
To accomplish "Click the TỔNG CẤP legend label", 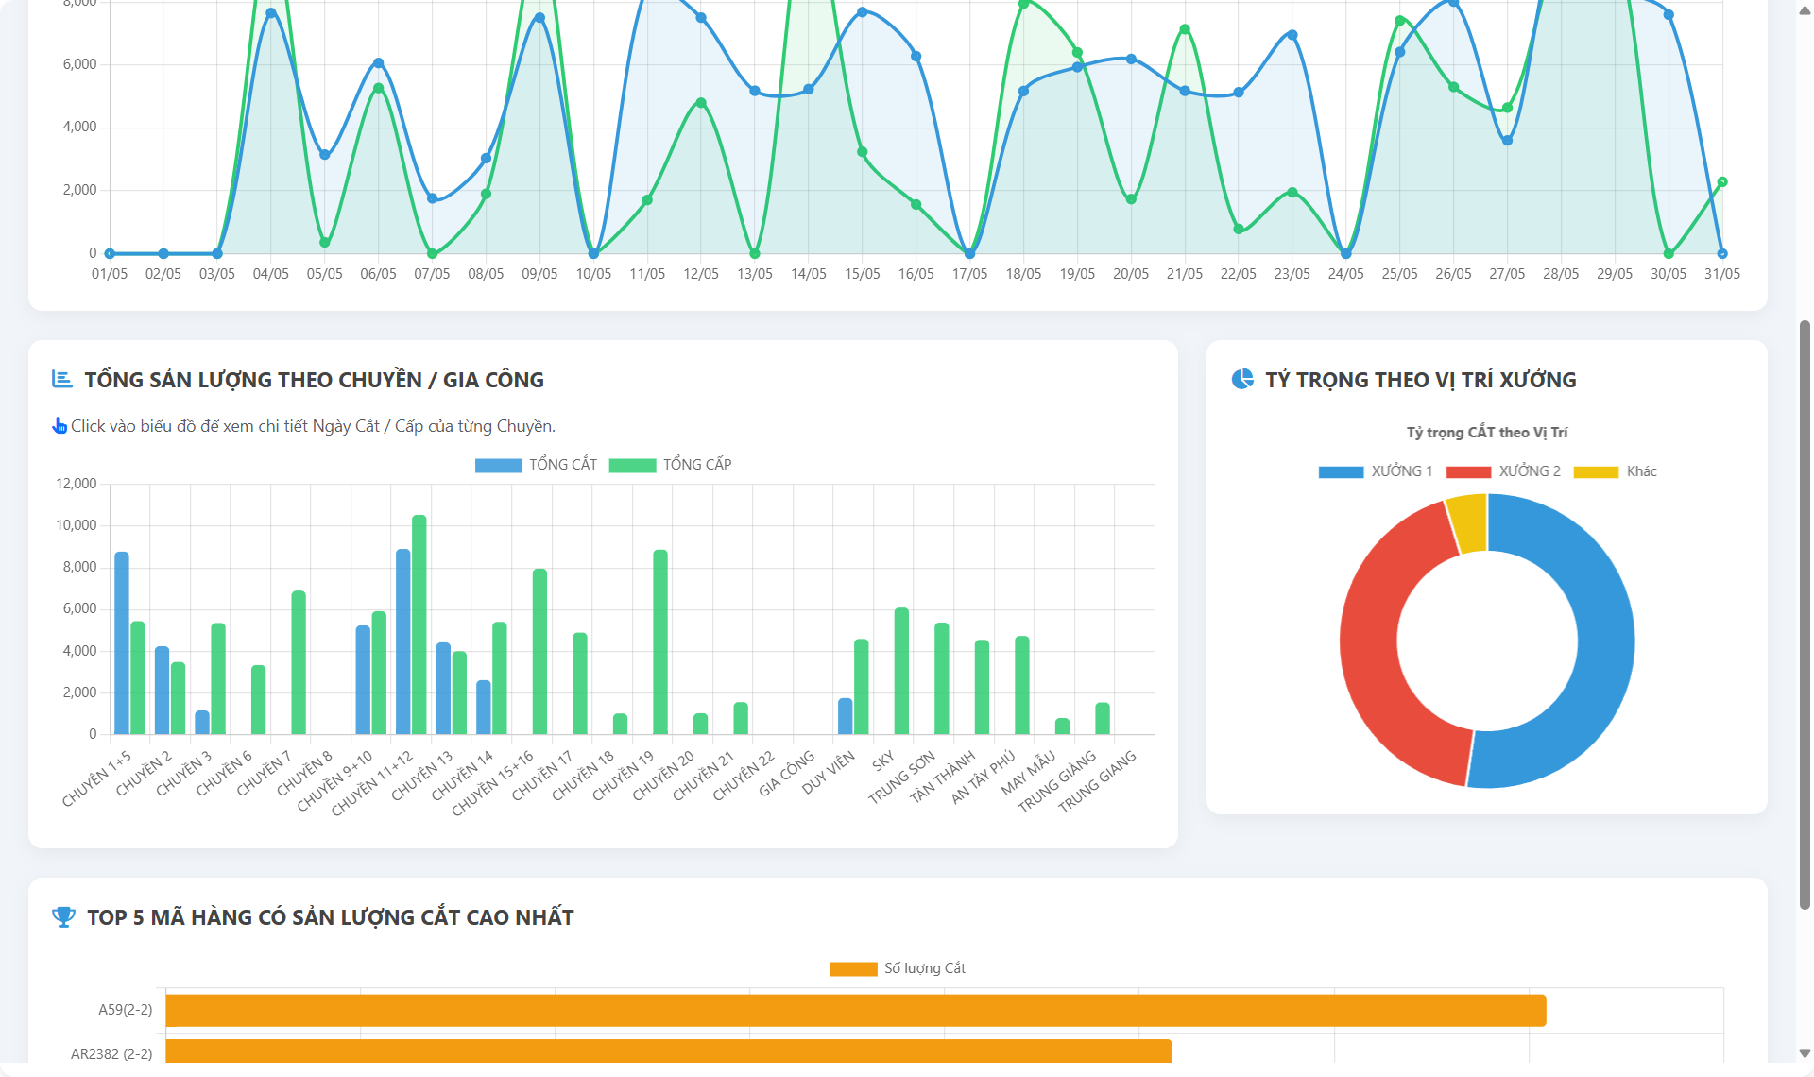I will tap(697, 465).
